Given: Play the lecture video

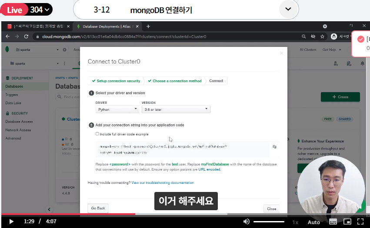Looking at the screenshot, I should pyautogui.click(x=11, y=221).
